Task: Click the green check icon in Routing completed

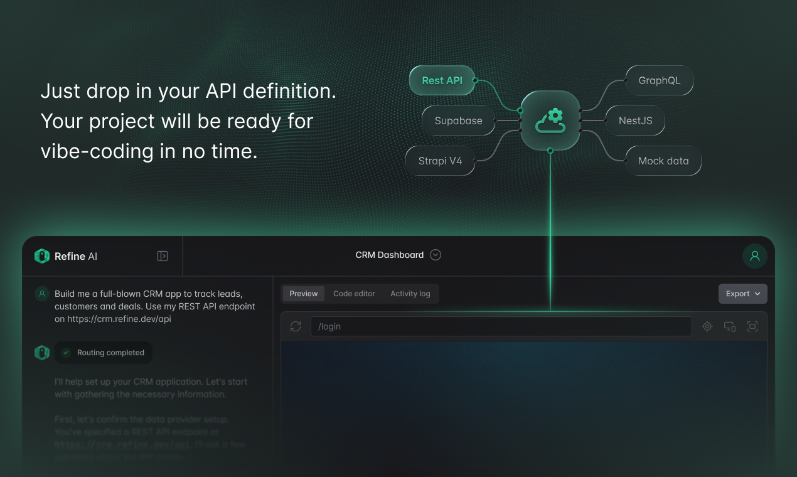Action: tap(66, 353)
